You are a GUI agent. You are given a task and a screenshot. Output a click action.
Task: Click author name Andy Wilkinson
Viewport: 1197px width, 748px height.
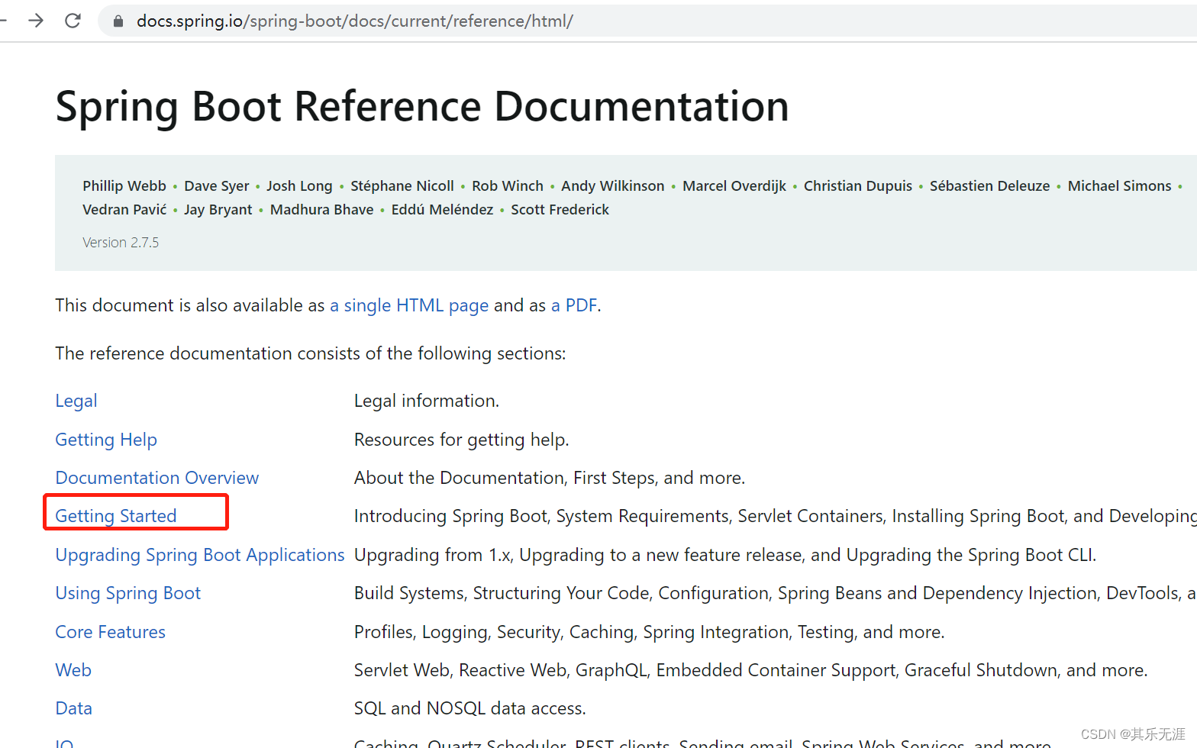tap(613, 186)
